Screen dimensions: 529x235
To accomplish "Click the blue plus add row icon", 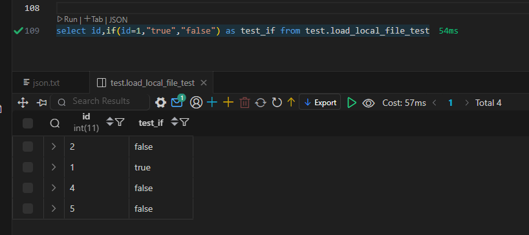I will (212, 103).
